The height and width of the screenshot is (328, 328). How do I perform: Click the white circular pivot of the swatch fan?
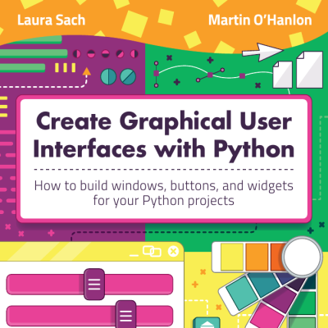302,257
